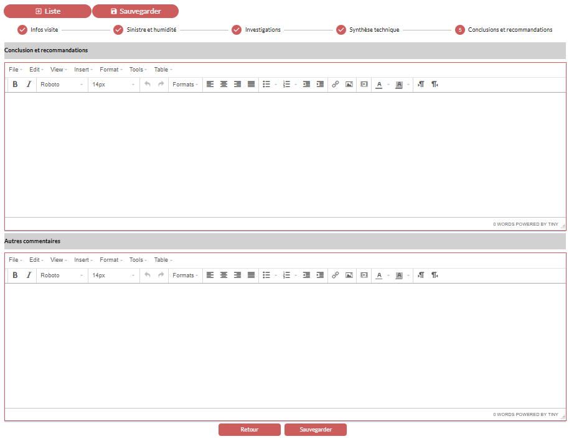The height and width of the screenshot is (439, 574).
Task: Click the Liste button at top
Action: pos(47,11)
